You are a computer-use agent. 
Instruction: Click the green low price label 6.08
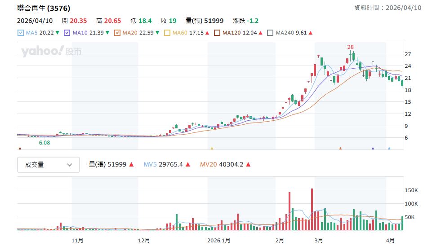45,142
